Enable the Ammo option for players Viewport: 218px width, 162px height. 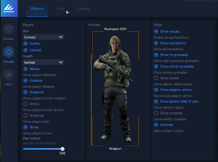[x=26, y=104]
